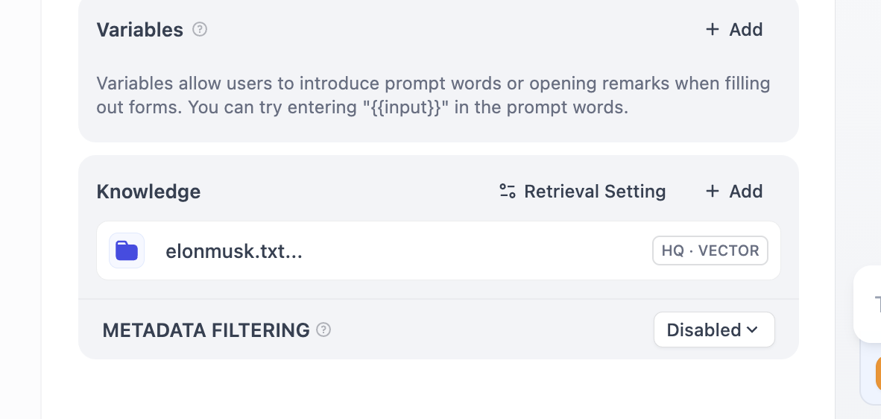Click the plus icon in Variables section
Image resolution: width=881 pixels, height=419 pixels.
point(713,30)
